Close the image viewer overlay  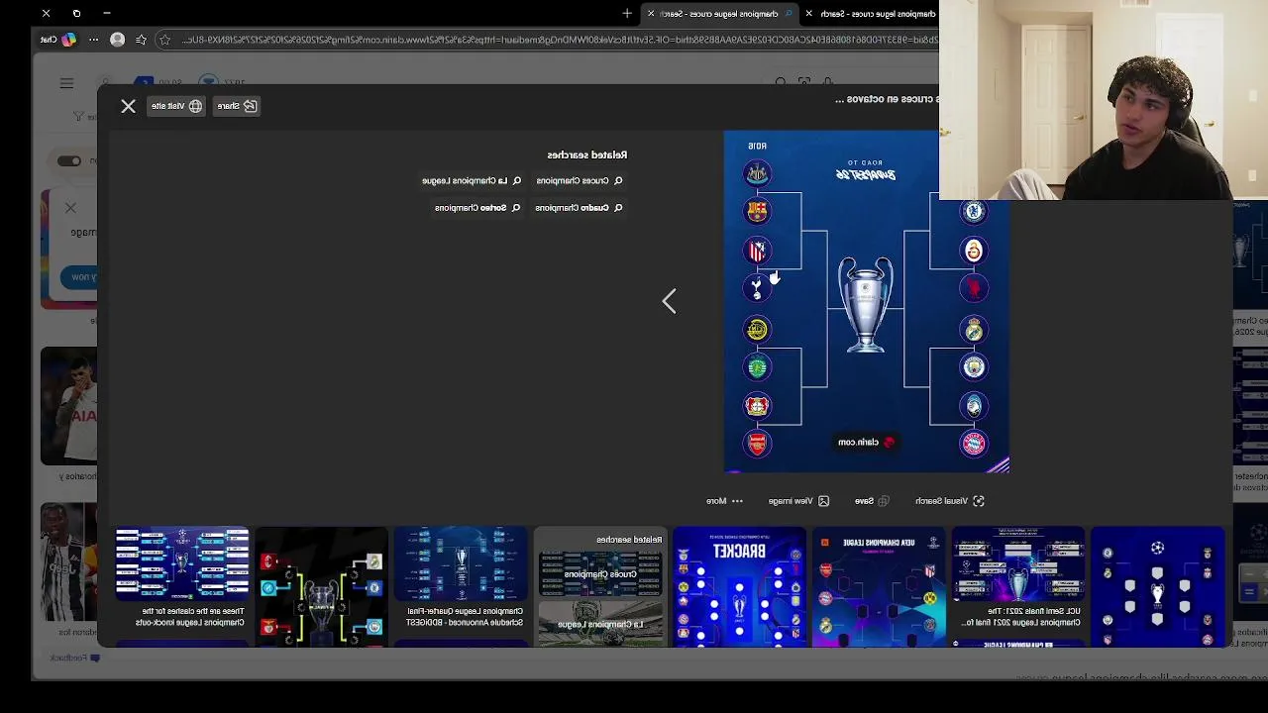pyautogui.click(x=128, y=106)
